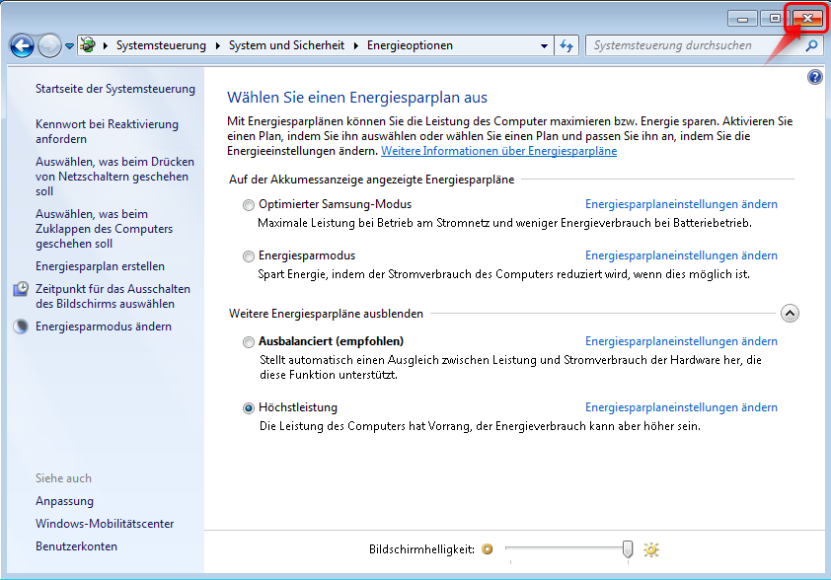Click the clock icon next to Bildschirm ausschalten option
Image resolution: width=831 pixels, height=580 pixels.
pos(24,289)
